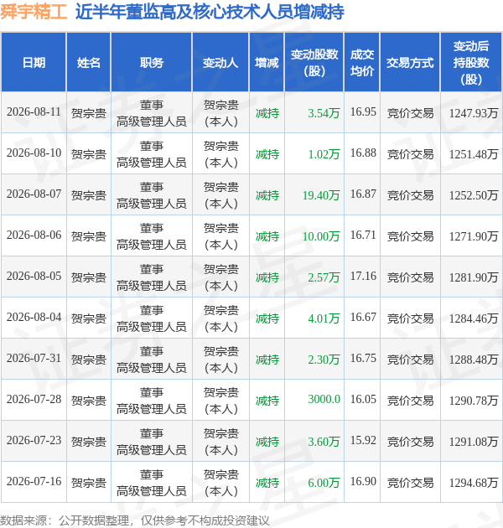Click the 变动人 column header
Viewport: 503px width, 528px height.
220,63
